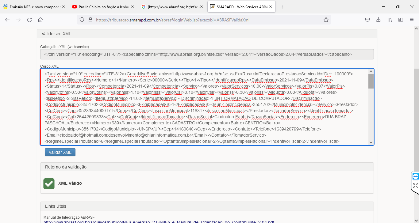Open the Downloads panel
Viewport: 419px width, 223px height.
point(378,20)
